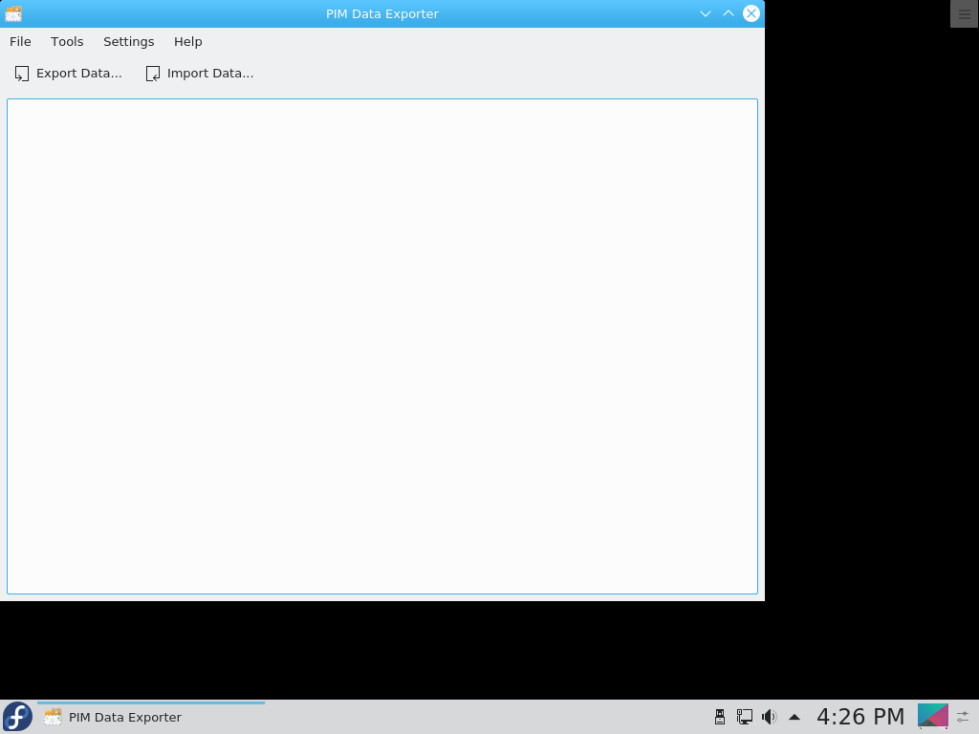
Task: Open the Help menu
Action: pyautogui.click(x=188, y=42)
